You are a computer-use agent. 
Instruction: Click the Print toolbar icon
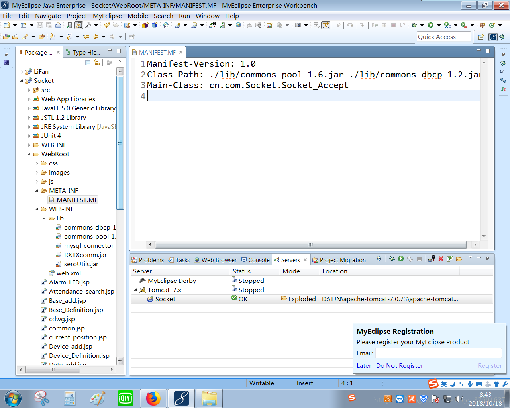click(x=58, y=25)
